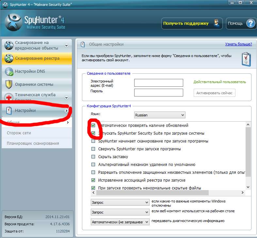257x238 pixels.
Task: Open Сканирование на вредоносные объекты menu
Action: [x=37, y=45]
